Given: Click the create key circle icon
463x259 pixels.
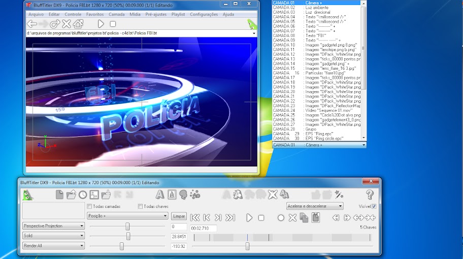Looking at the screenshot, I should (x=281, y=218).
